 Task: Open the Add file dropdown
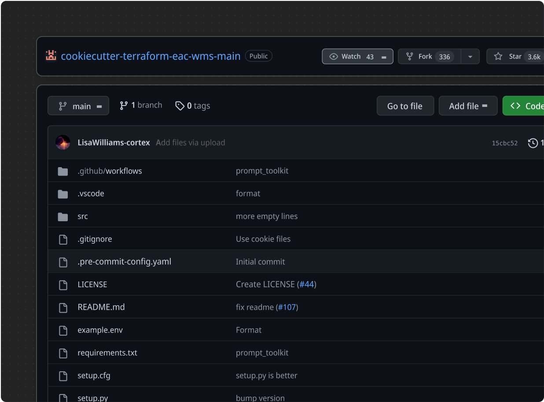click(468, 106)
